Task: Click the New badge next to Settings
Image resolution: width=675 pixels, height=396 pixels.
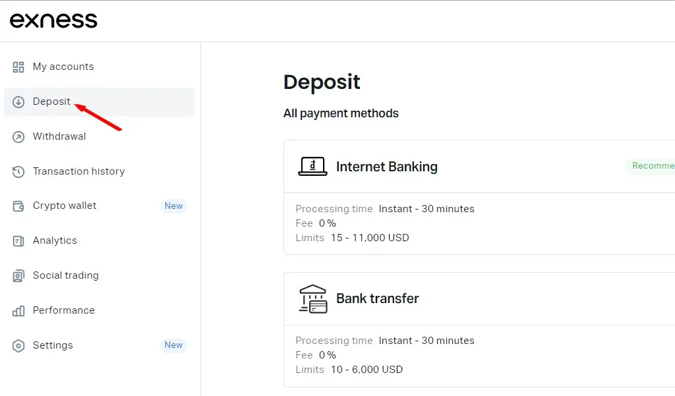Action: click(173, 345)
